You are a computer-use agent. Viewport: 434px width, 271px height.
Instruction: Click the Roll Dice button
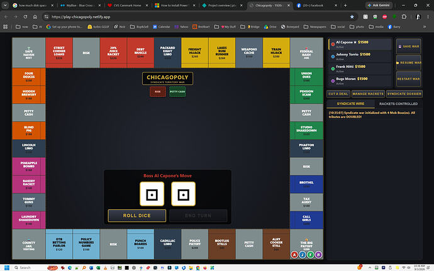[x=136, y=216]
